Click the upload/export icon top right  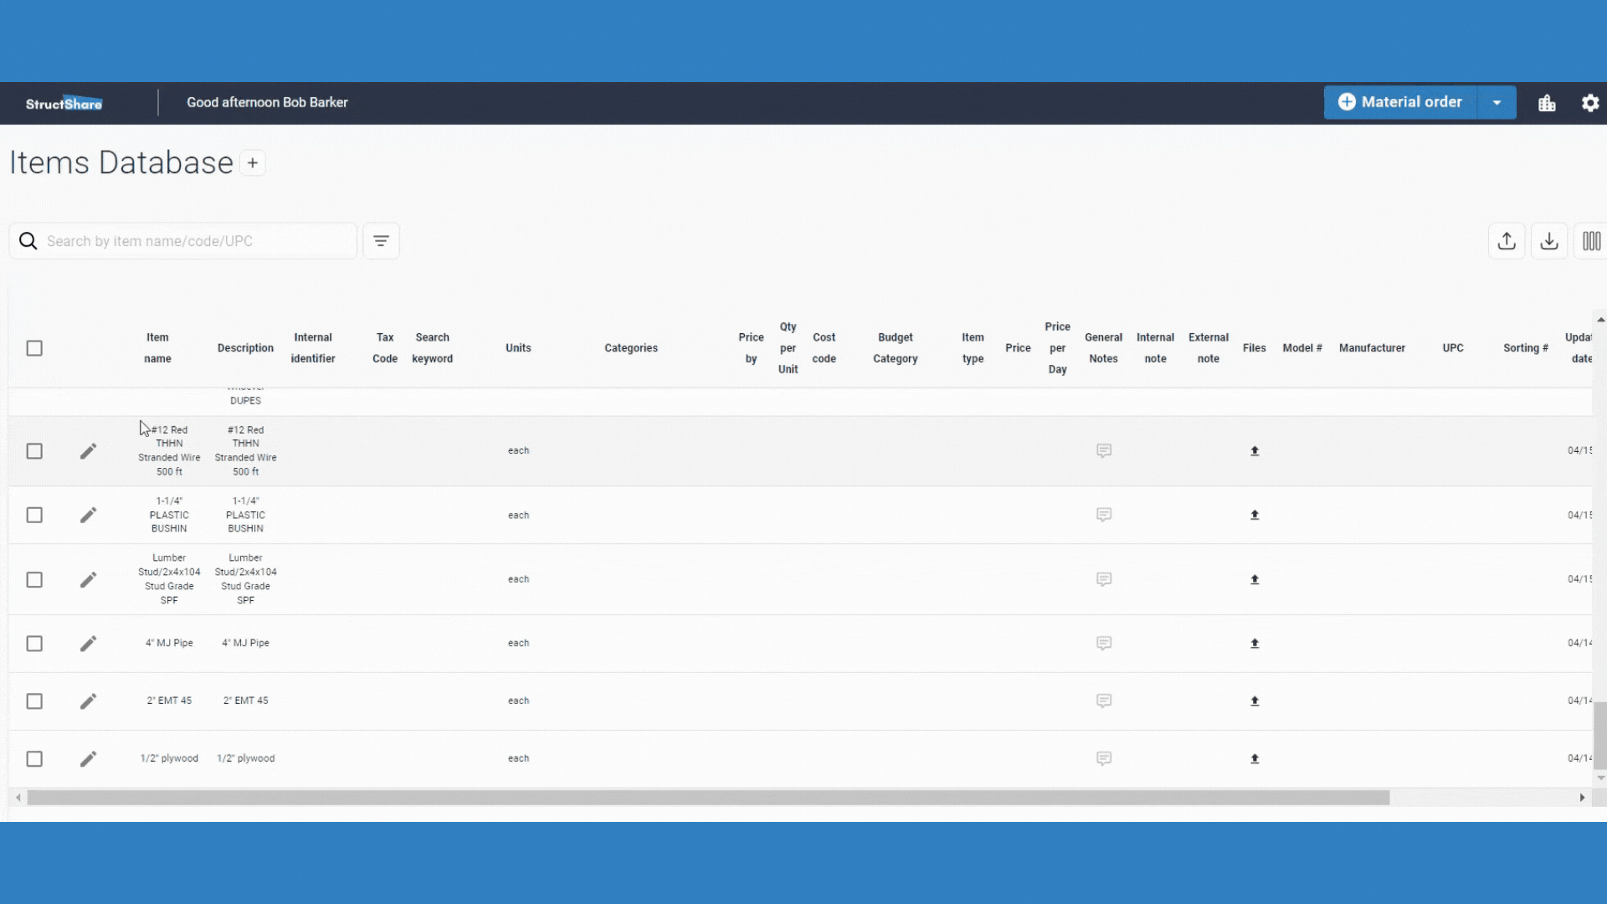point(1507,240)
